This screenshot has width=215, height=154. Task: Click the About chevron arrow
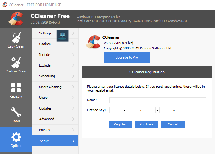(x=74, y=141)
